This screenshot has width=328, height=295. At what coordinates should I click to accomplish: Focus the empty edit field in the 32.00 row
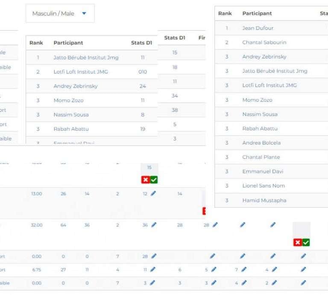(x=301, y=230)
